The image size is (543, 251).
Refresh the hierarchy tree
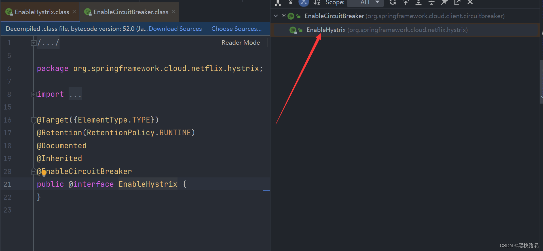(x=393, y=3)
